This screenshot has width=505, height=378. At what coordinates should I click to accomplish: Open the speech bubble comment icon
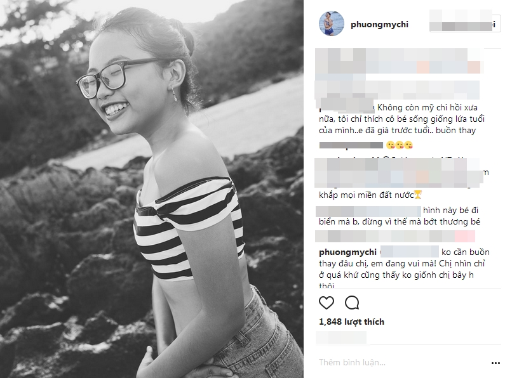click(x=352, y=303)
